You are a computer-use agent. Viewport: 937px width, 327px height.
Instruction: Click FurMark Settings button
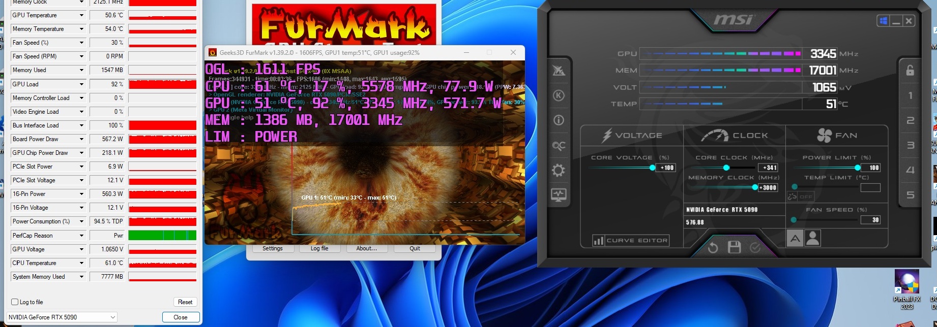pyautogui.click(x=273, y=248)
